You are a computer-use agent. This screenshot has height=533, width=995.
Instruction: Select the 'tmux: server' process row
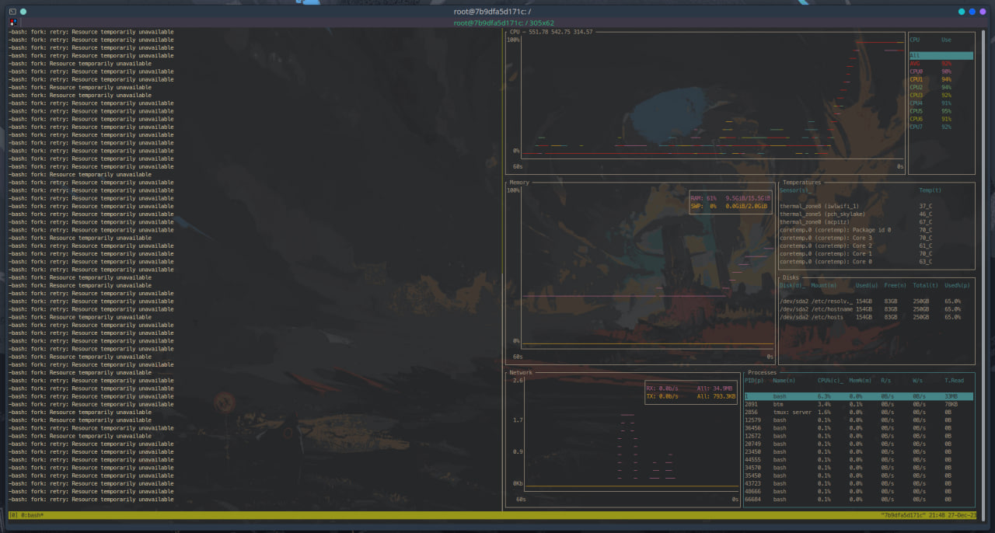pyautogui.click(x=859, y=412)
